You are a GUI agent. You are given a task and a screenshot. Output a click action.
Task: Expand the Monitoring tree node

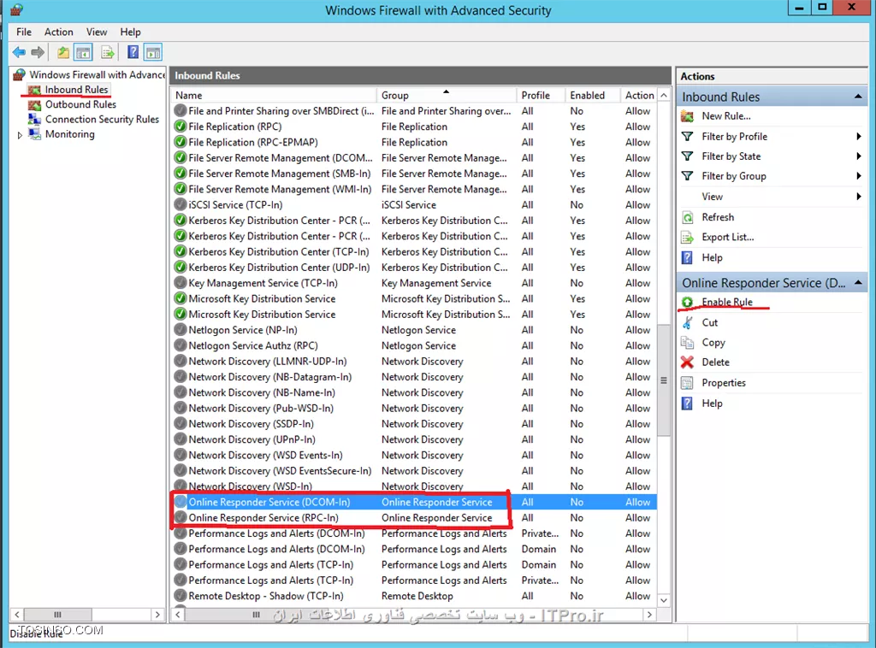tap(21, 135)
